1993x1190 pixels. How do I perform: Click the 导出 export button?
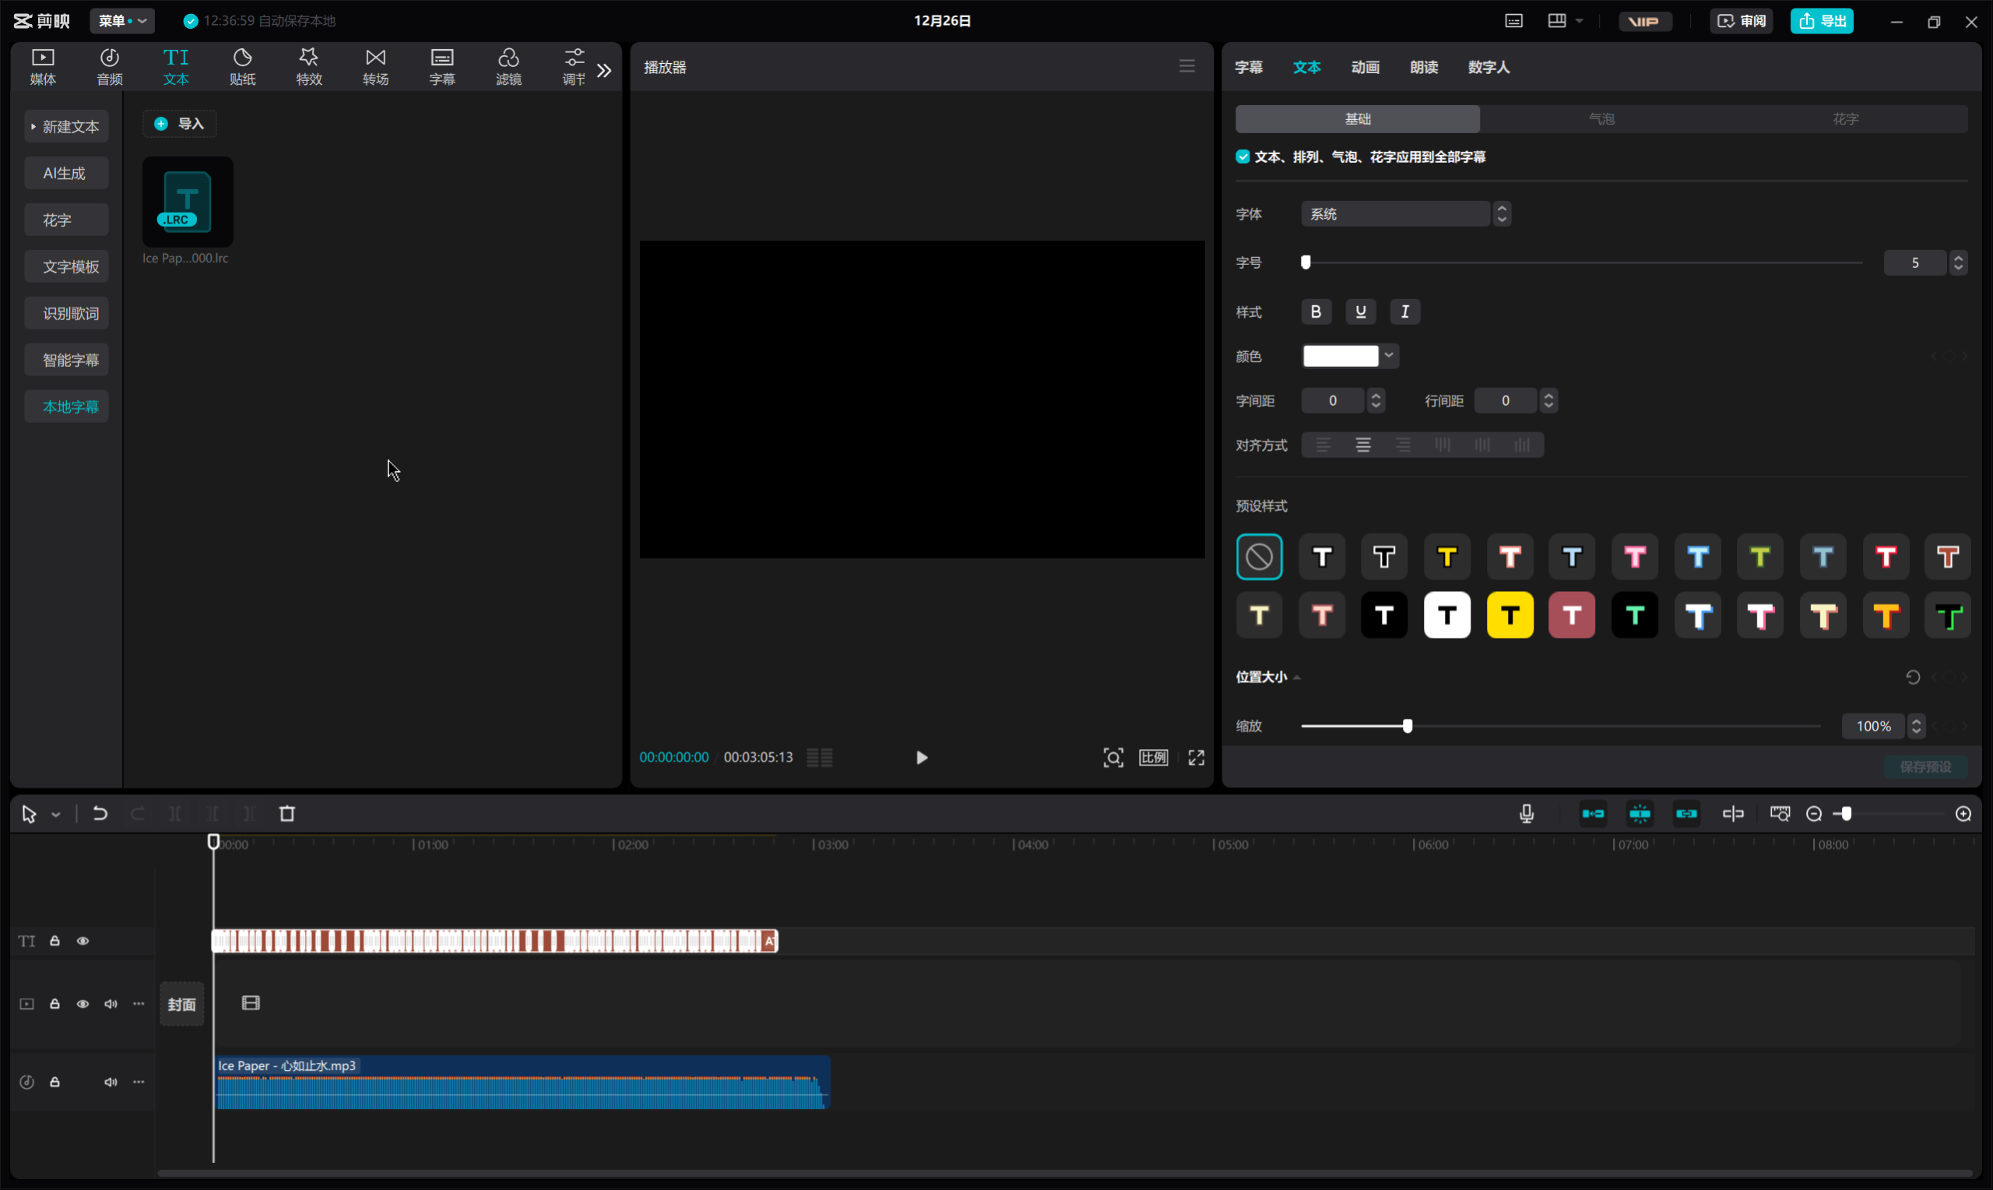coord(1821,21)
